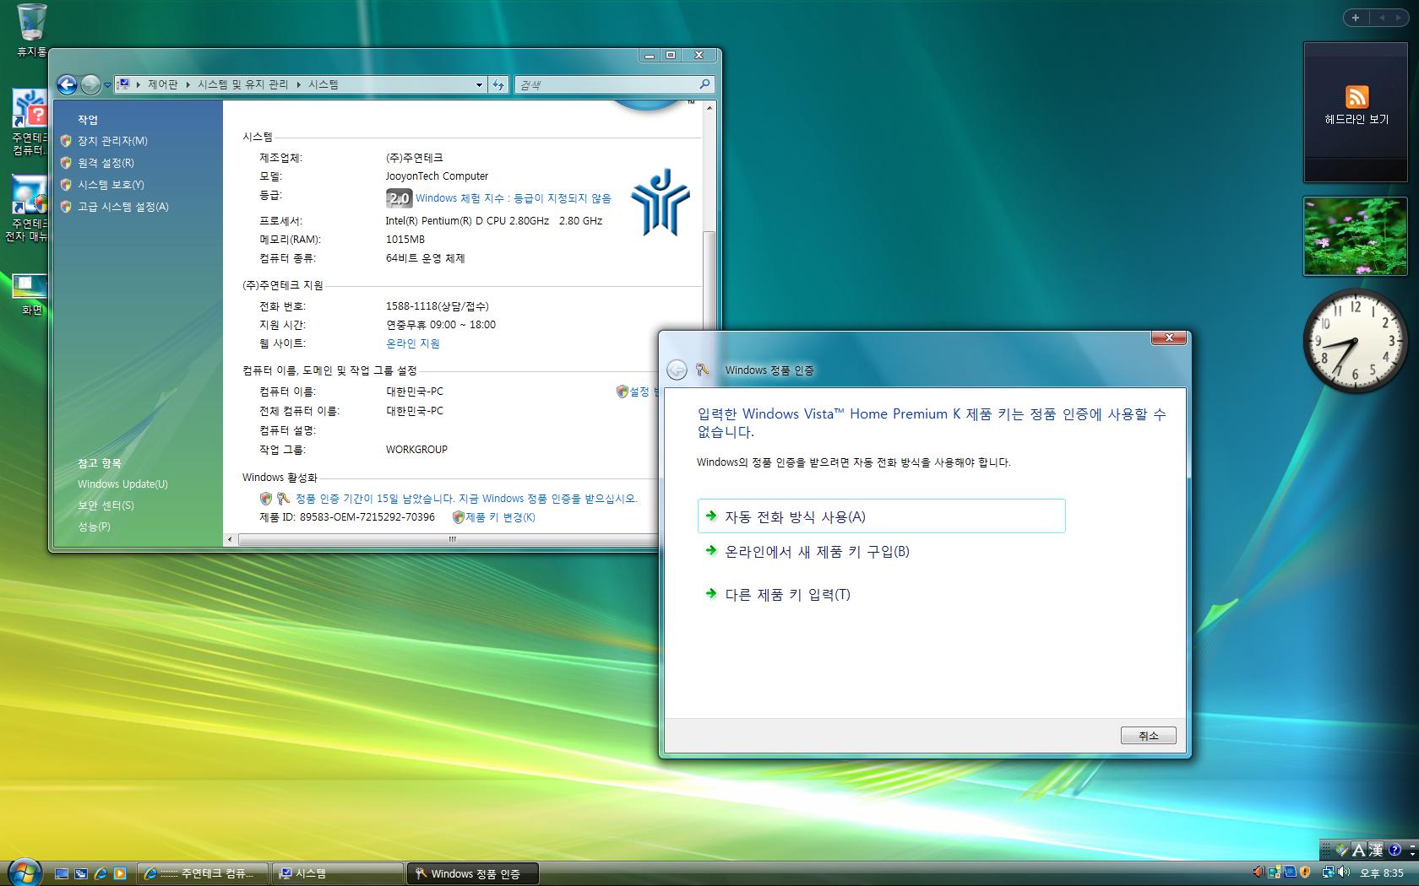Click the search magnifier in the System window
The image size is (1419, 886).
(x=704, y=84)
